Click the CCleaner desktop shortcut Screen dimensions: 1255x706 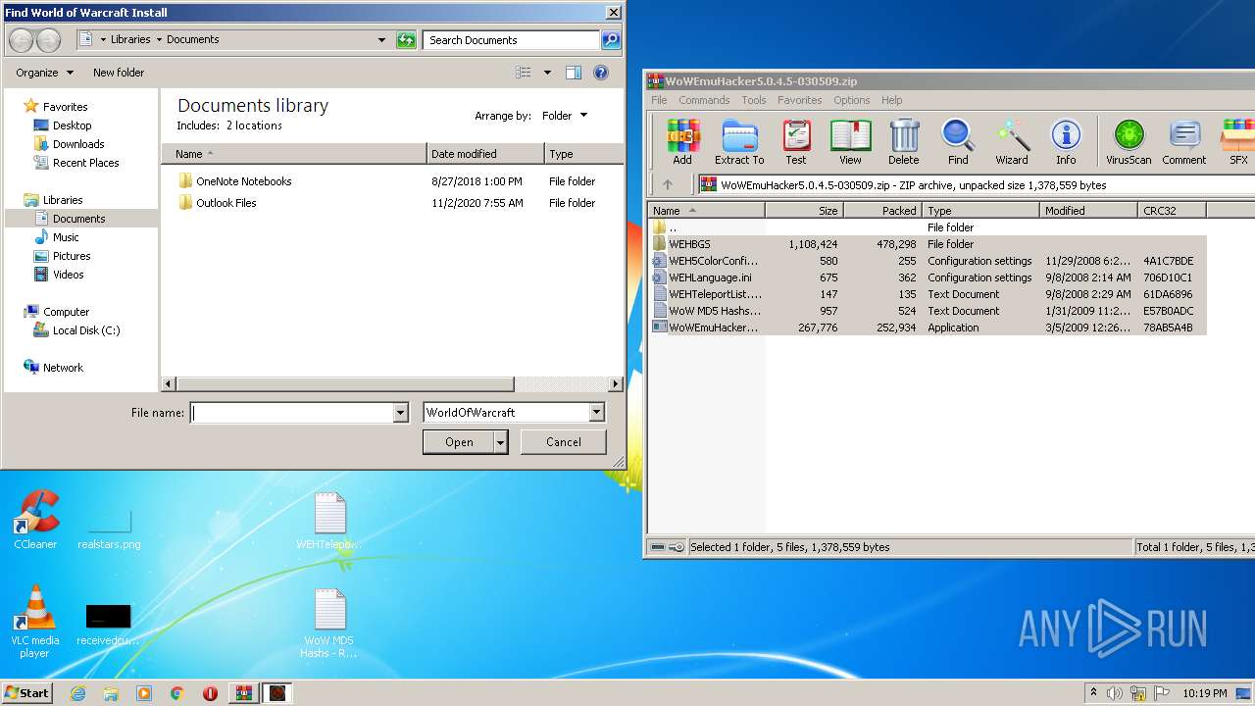coord(35,521)
